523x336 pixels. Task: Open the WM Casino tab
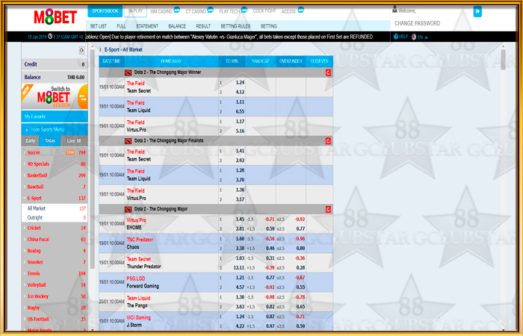tap(161, 12)
